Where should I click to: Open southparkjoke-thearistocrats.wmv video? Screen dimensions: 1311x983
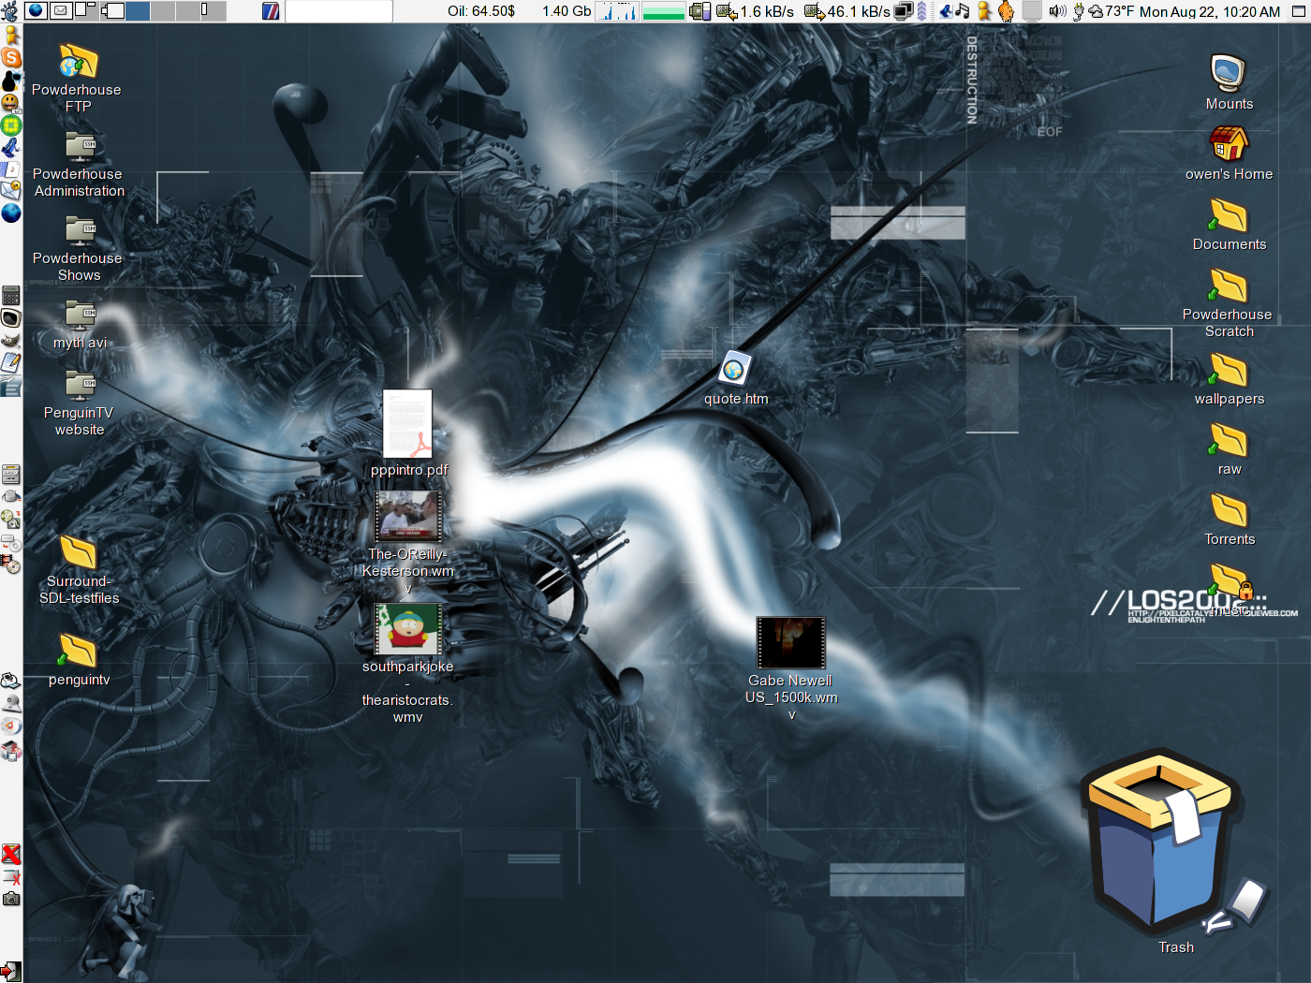tap(408, 629)
